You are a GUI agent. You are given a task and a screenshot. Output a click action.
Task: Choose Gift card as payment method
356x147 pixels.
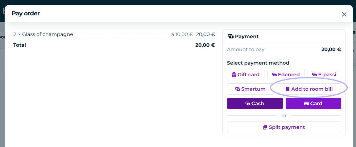(x=246, y=74)
